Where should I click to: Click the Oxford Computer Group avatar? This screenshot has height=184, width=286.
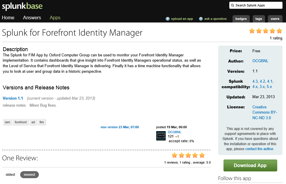click(x=161, y=136)
